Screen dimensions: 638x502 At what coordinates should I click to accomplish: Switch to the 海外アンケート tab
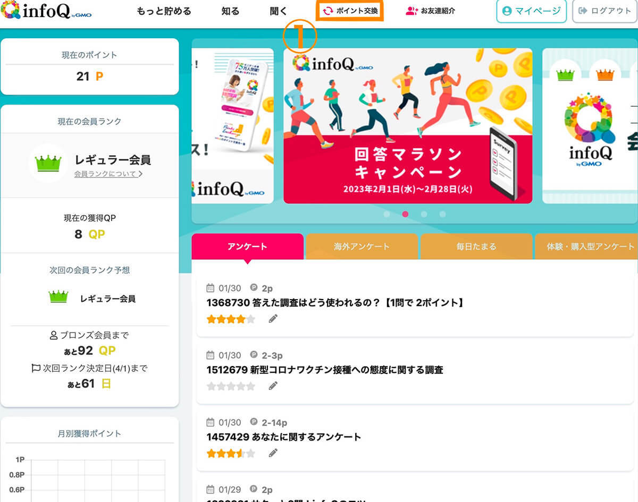[362, 246]
